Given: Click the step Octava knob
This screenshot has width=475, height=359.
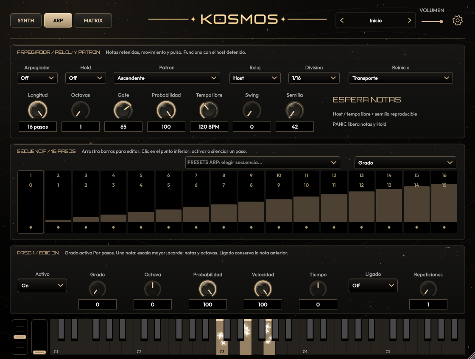Looking at the screenshot, I should point(153,289).
